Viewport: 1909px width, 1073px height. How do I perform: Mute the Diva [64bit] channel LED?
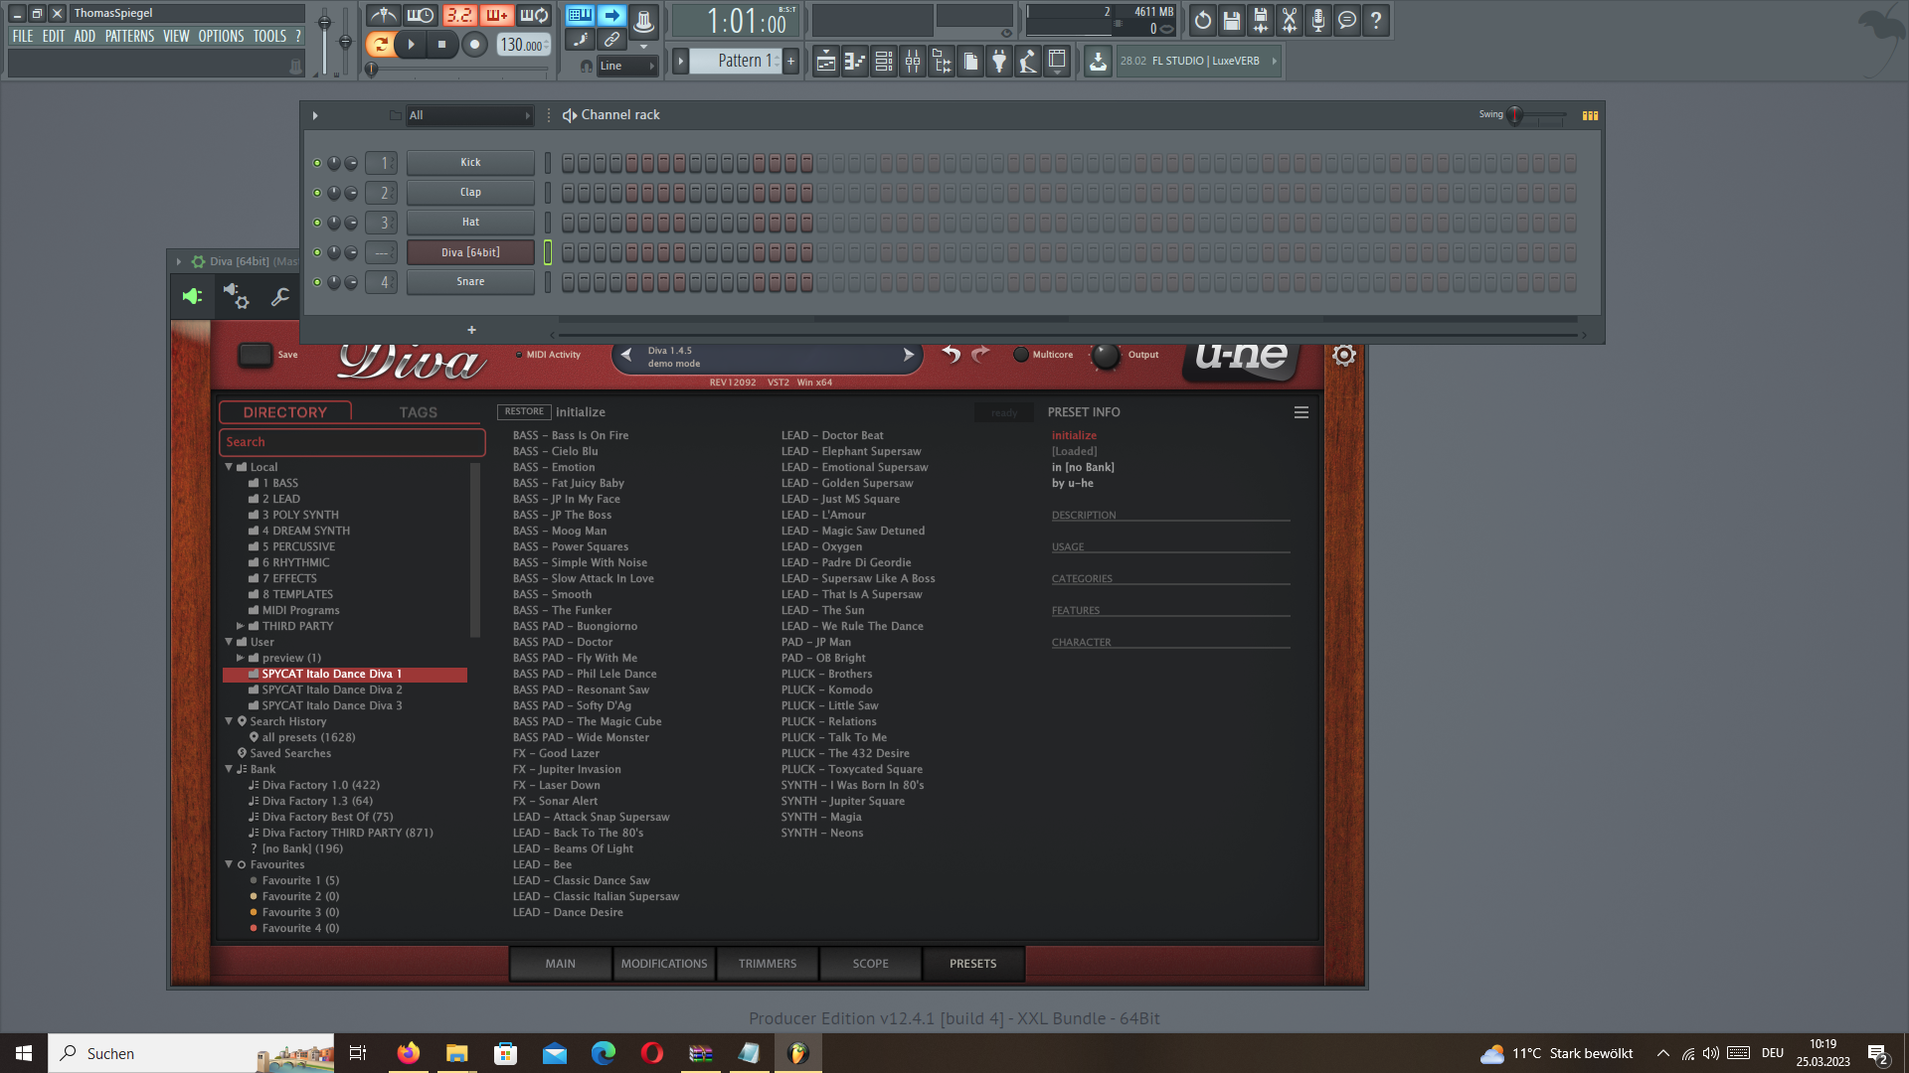(x=317, y=252)
